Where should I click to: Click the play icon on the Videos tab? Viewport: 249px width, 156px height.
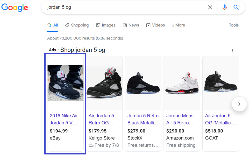click(x=148, y=25)
